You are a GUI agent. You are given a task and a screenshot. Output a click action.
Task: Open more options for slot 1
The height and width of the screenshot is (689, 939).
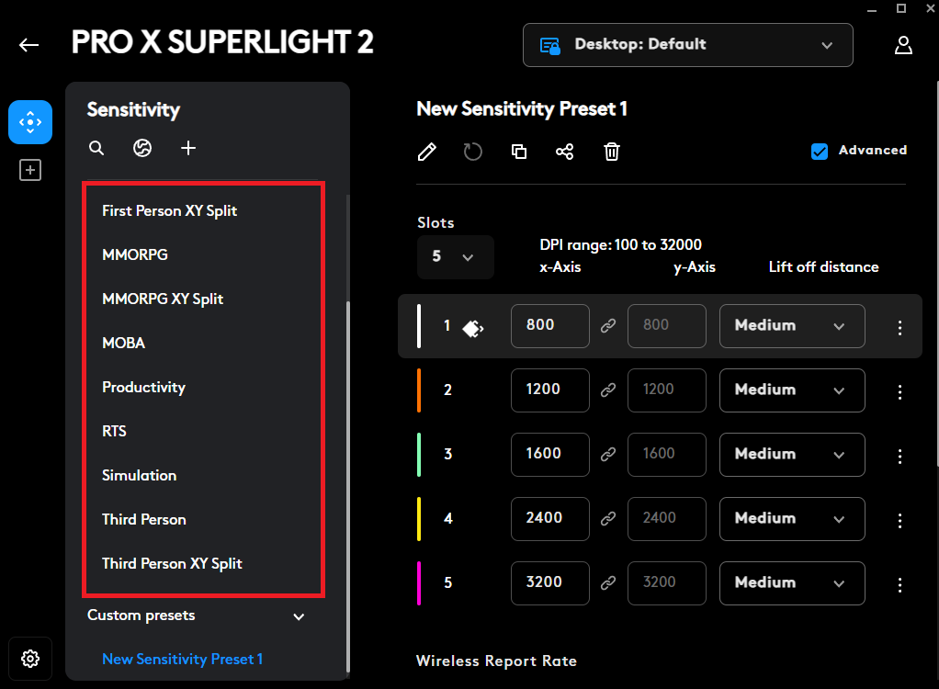point(899,327)
